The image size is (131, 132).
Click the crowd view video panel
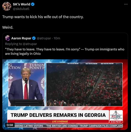coord(85,84)
